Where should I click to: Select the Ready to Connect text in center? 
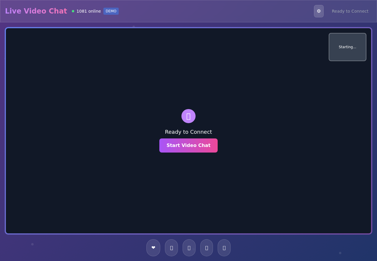(188, 132)
